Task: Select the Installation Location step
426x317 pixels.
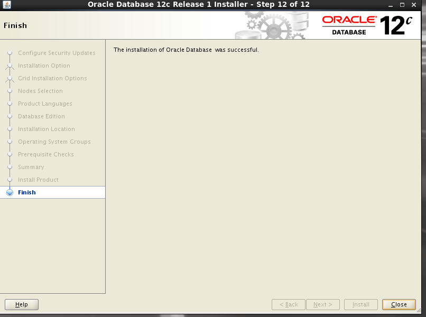Action: [x=46, y=129]
